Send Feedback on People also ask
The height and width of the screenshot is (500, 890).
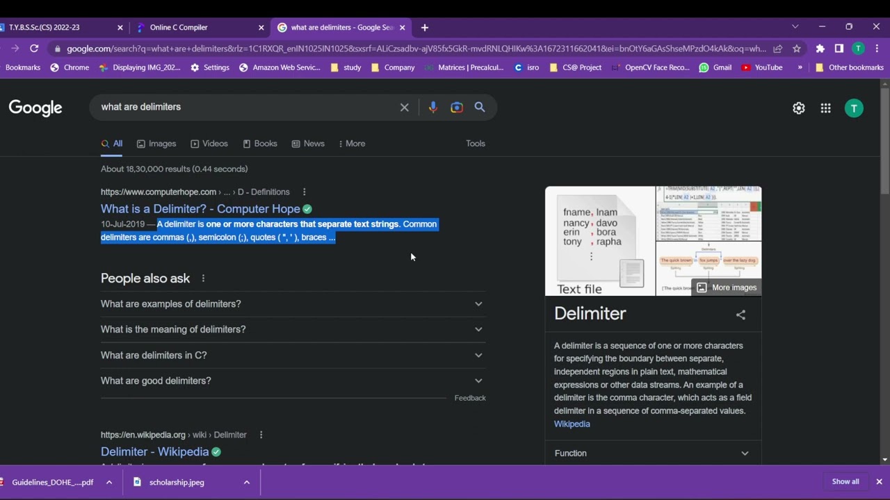pyautogui.click(x=470, y=398)
